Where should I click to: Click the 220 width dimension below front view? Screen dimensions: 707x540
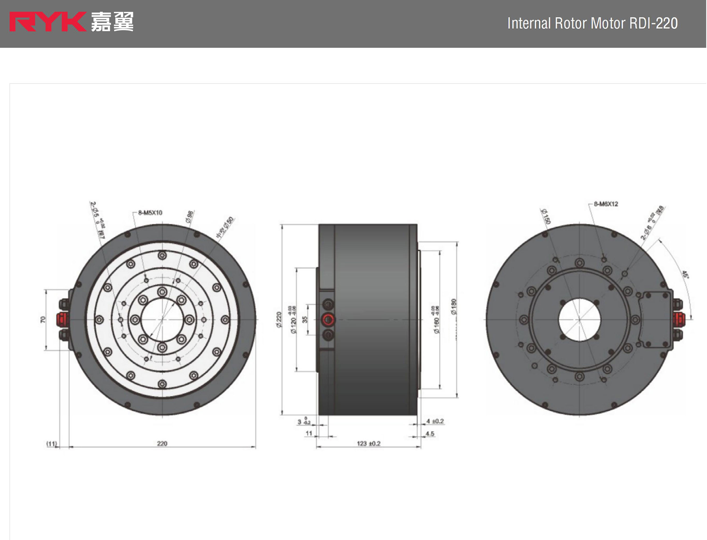click(162, 444)
